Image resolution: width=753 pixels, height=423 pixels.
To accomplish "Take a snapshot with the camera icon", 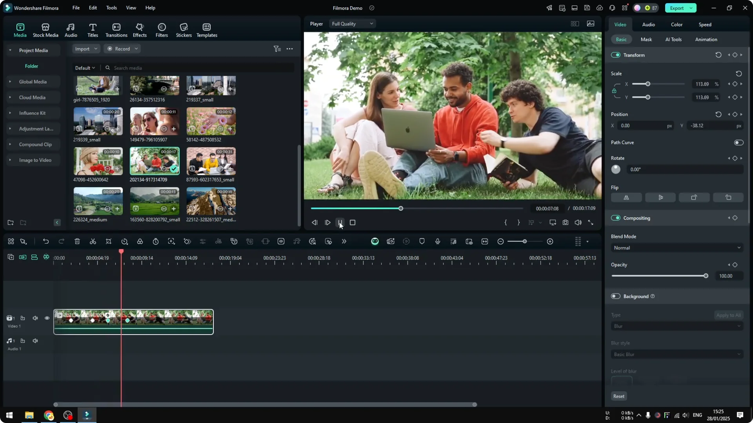I will click(x=566, y=222).
